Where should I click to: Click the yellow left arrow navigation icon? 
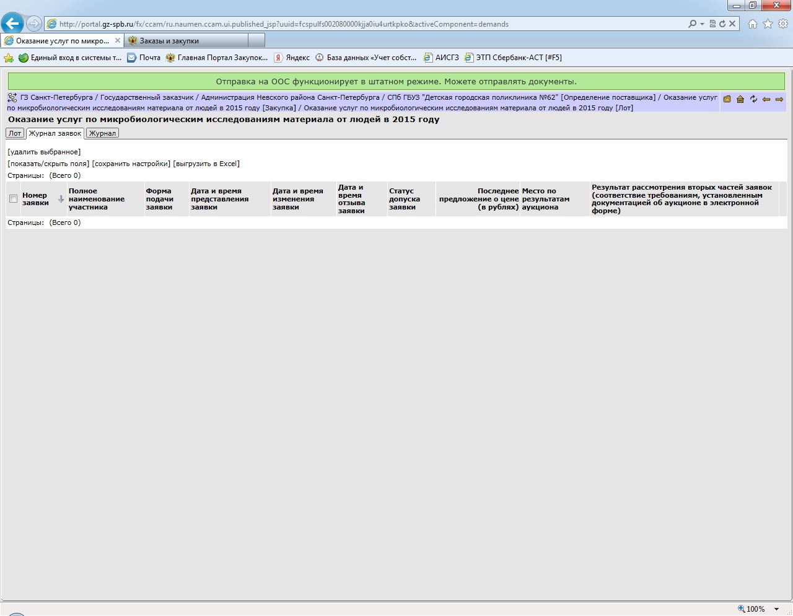(x=766, y=99)
